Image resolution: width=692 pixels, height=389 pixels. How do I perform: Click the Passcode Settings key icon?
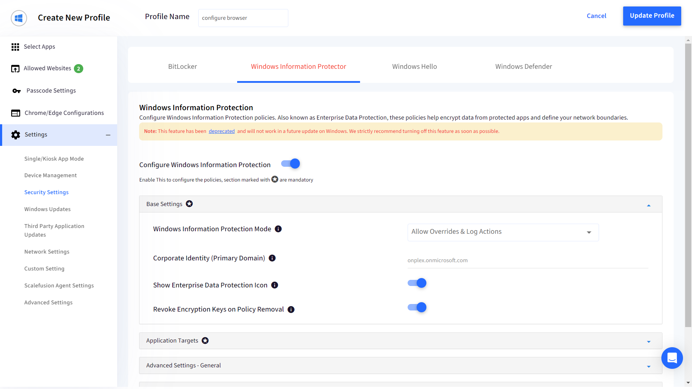(16, 91)
